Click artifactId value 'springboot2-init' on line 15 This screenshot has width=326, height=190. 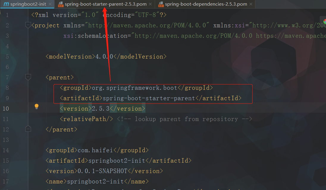click(x=117, y=161)
